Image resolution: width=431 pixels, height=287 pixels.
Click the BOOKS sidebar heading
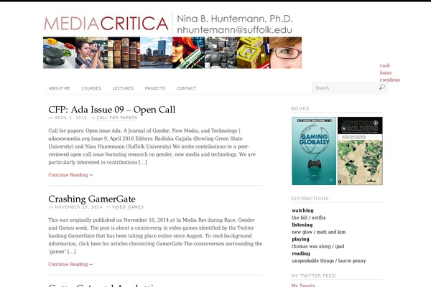(300, 109)
